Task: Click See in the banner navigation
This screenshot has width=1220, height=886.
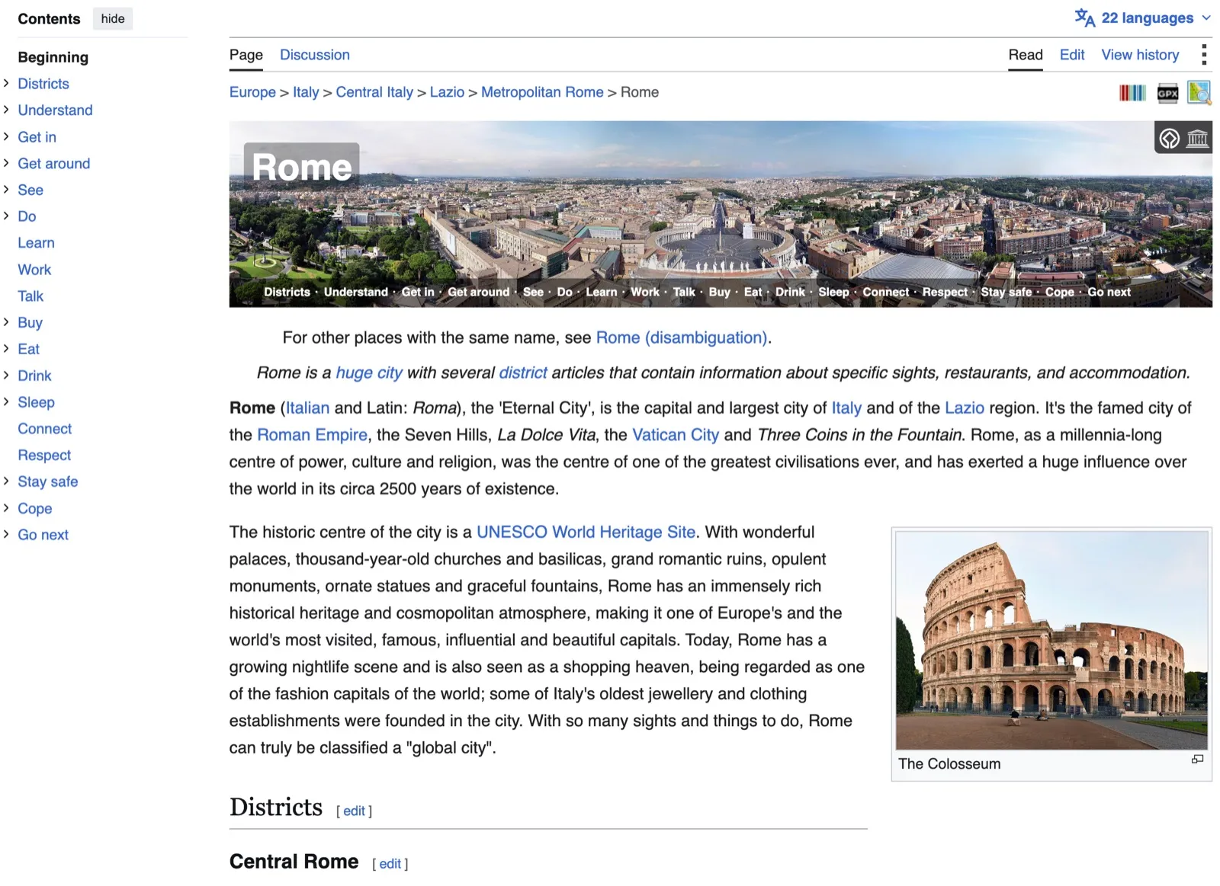Action: pyautogui.click(x=533, y=292)
